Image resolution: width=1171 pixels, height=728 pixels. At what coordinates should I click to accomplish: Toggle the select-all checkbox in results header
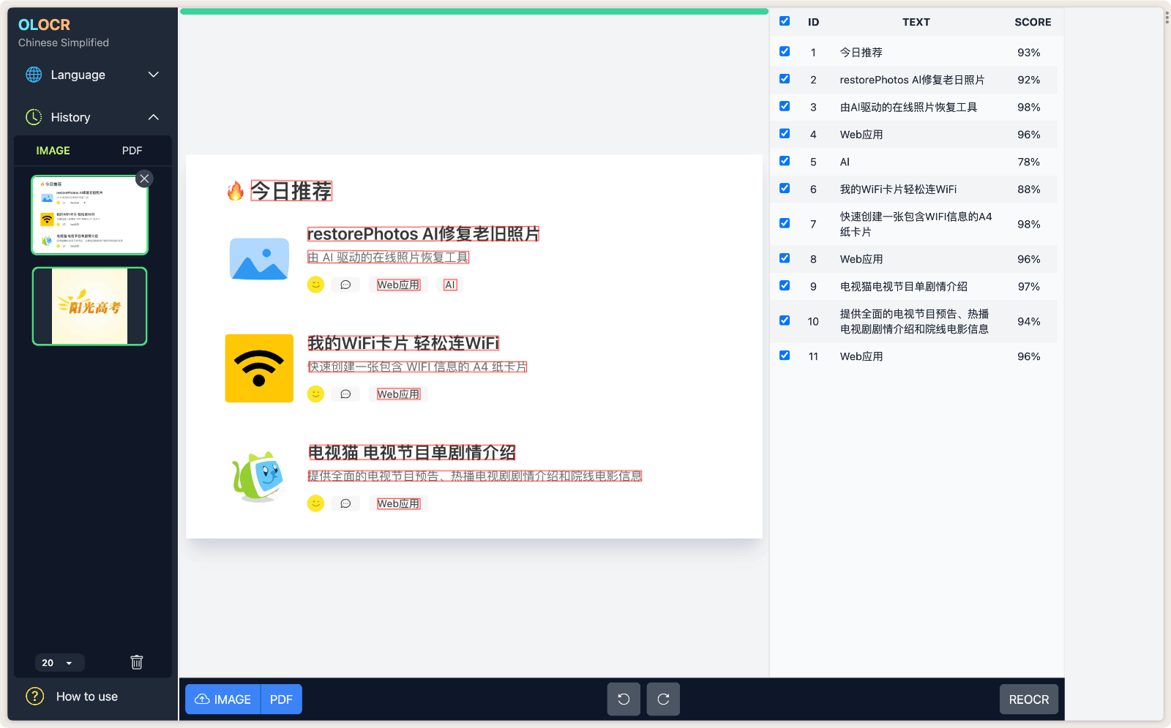point(785,21)
